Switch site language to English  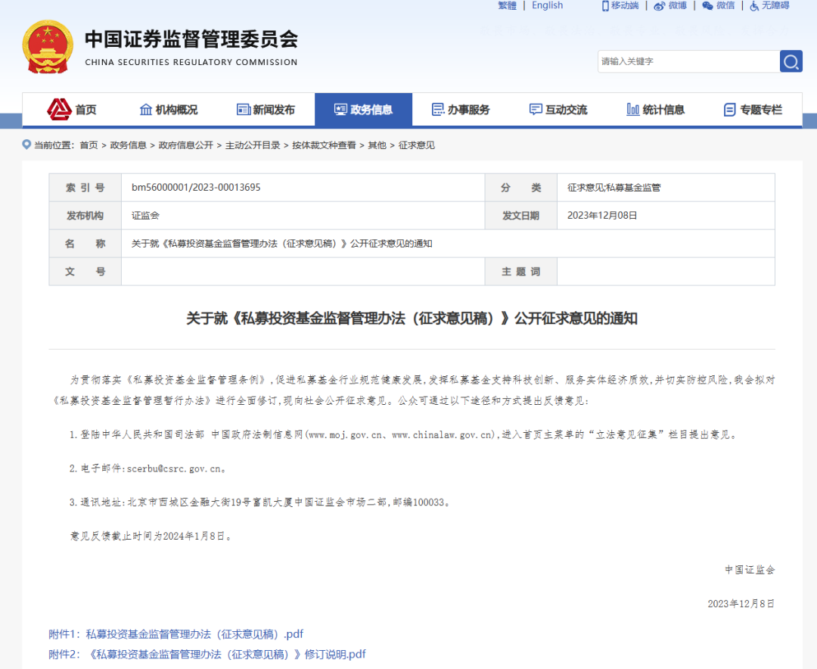547,5
